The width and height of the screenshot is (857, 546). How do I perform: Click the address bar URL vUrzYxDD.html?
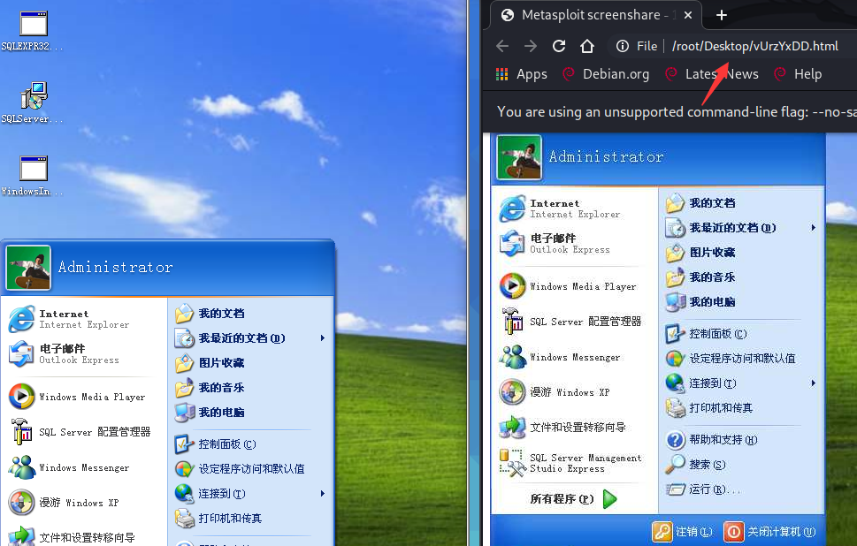[754, 46]
